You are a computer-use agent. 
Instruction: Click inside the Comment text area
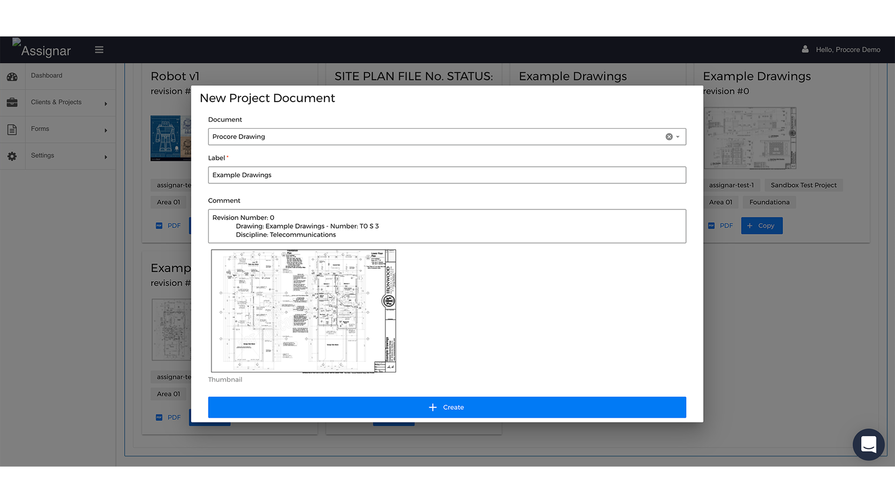coord(447,226)
